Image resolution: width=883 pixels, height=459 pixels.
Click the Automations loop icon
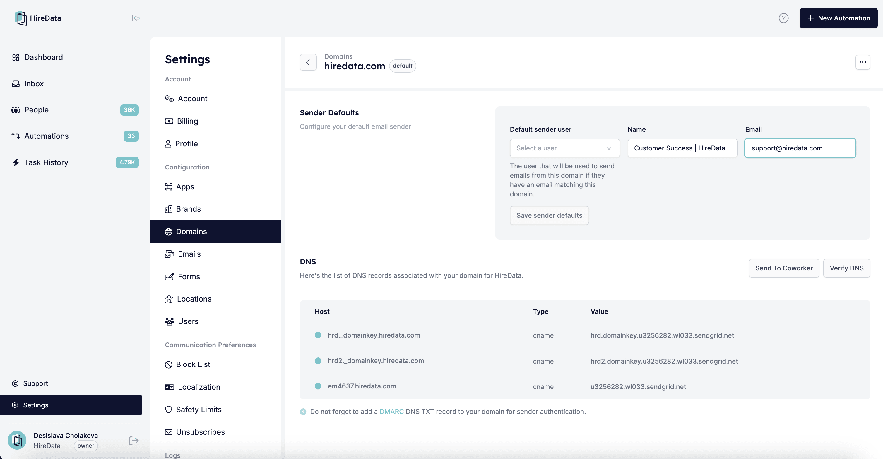(x=16, y=136)
